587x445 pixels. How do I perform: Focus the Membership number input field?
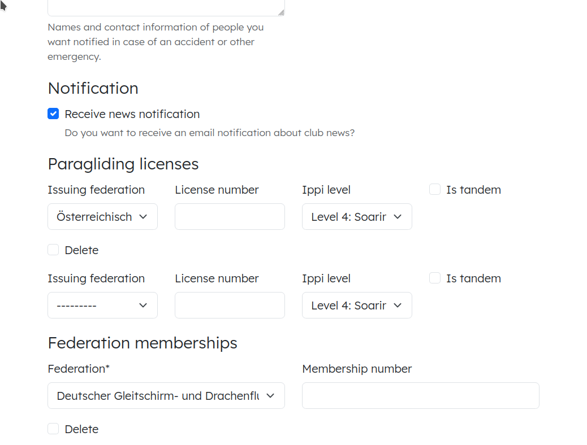click(x=421, y=396)
